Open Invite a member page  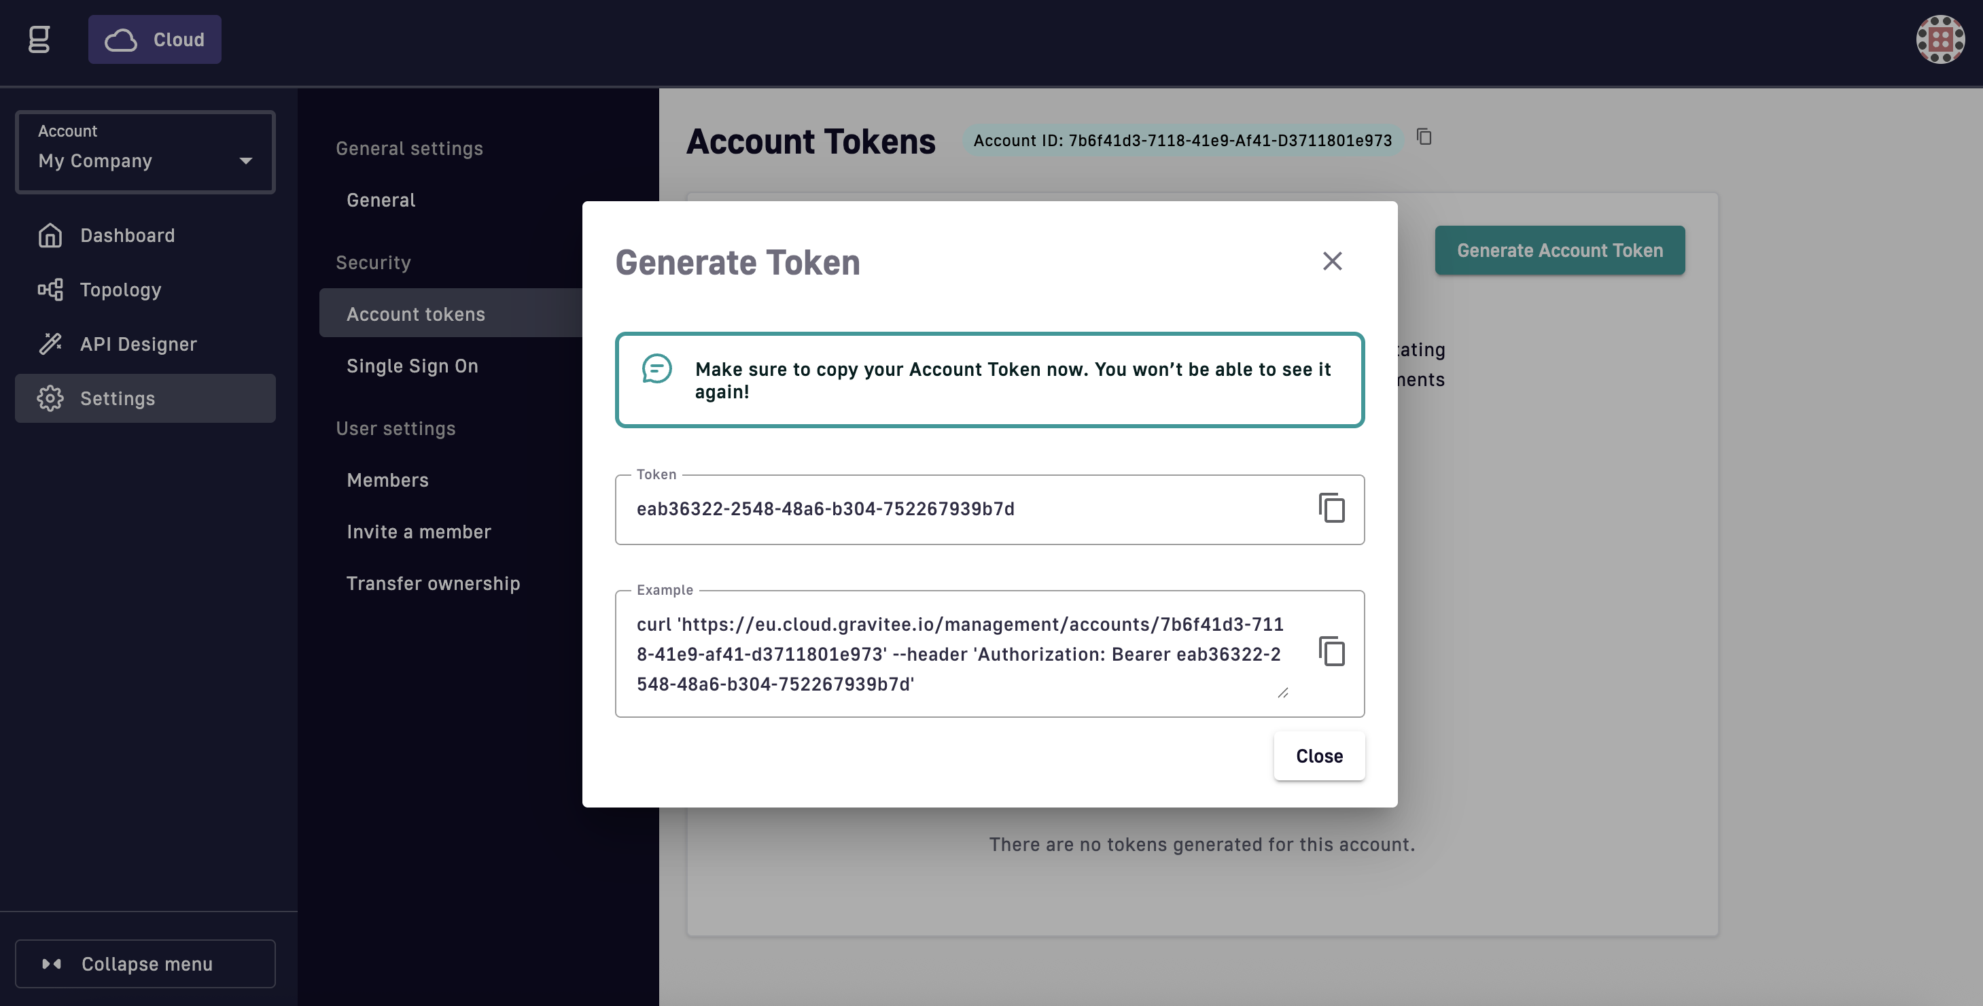click(419, 532)
